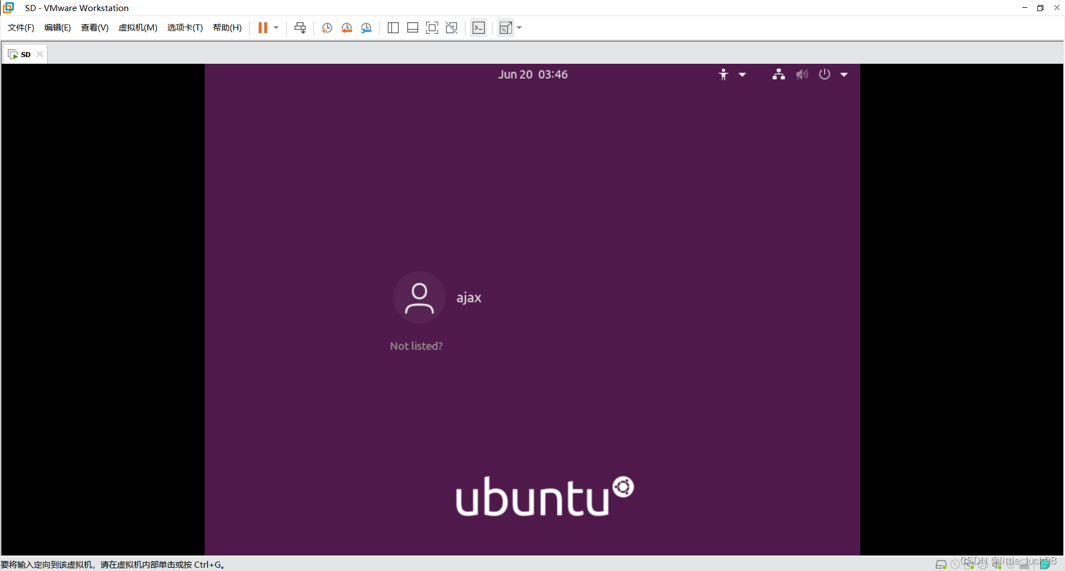Open the 编辑(E) menu
The height and width of the screenshot is (571, 1065).
(x=58, y=28)
